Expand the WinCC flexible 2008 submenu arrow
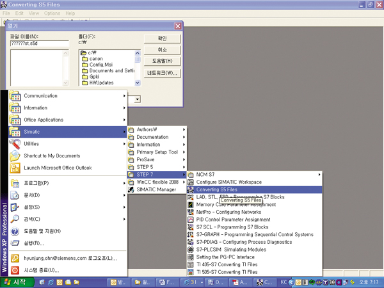384x288 pixels. pyautogui.click(x=184, y=182)
